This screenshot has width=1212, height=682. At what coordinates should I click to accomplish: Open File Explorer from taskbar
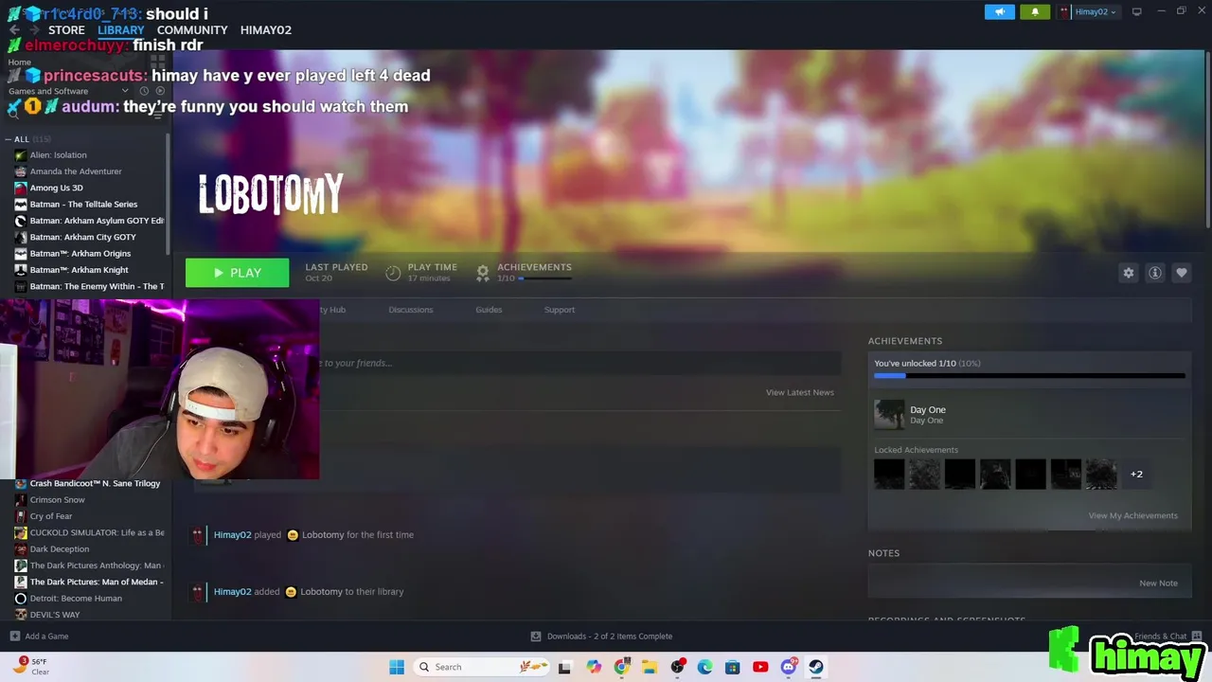tap(649, 667)
